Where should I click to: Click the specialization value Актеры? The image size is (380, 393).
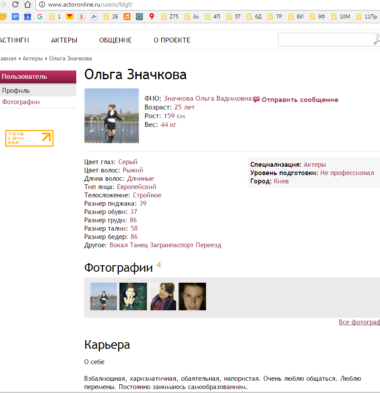[x=315, y=165]
